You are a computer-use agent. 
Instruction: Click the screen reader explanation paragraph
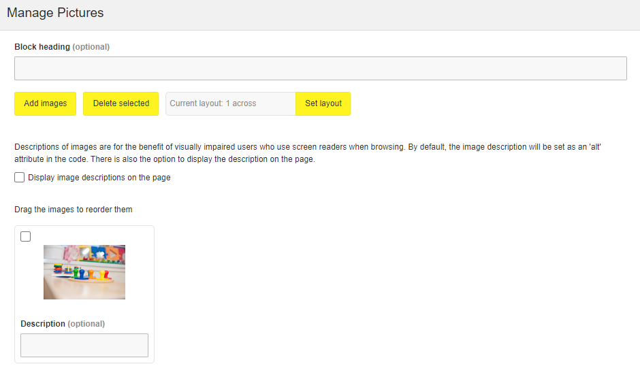(x=306, y=153)
